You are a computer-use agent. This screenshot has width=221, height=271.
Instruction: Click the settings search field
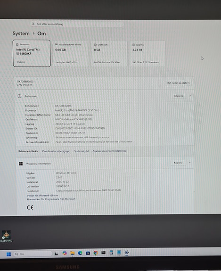[77, 24]
